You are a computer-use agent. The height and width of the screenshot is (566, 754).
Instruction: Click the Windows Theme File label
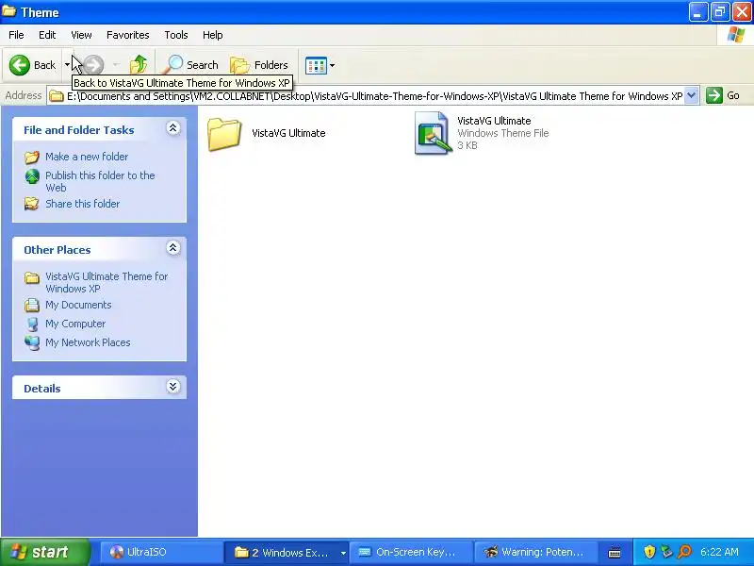(x=503, y=133)
